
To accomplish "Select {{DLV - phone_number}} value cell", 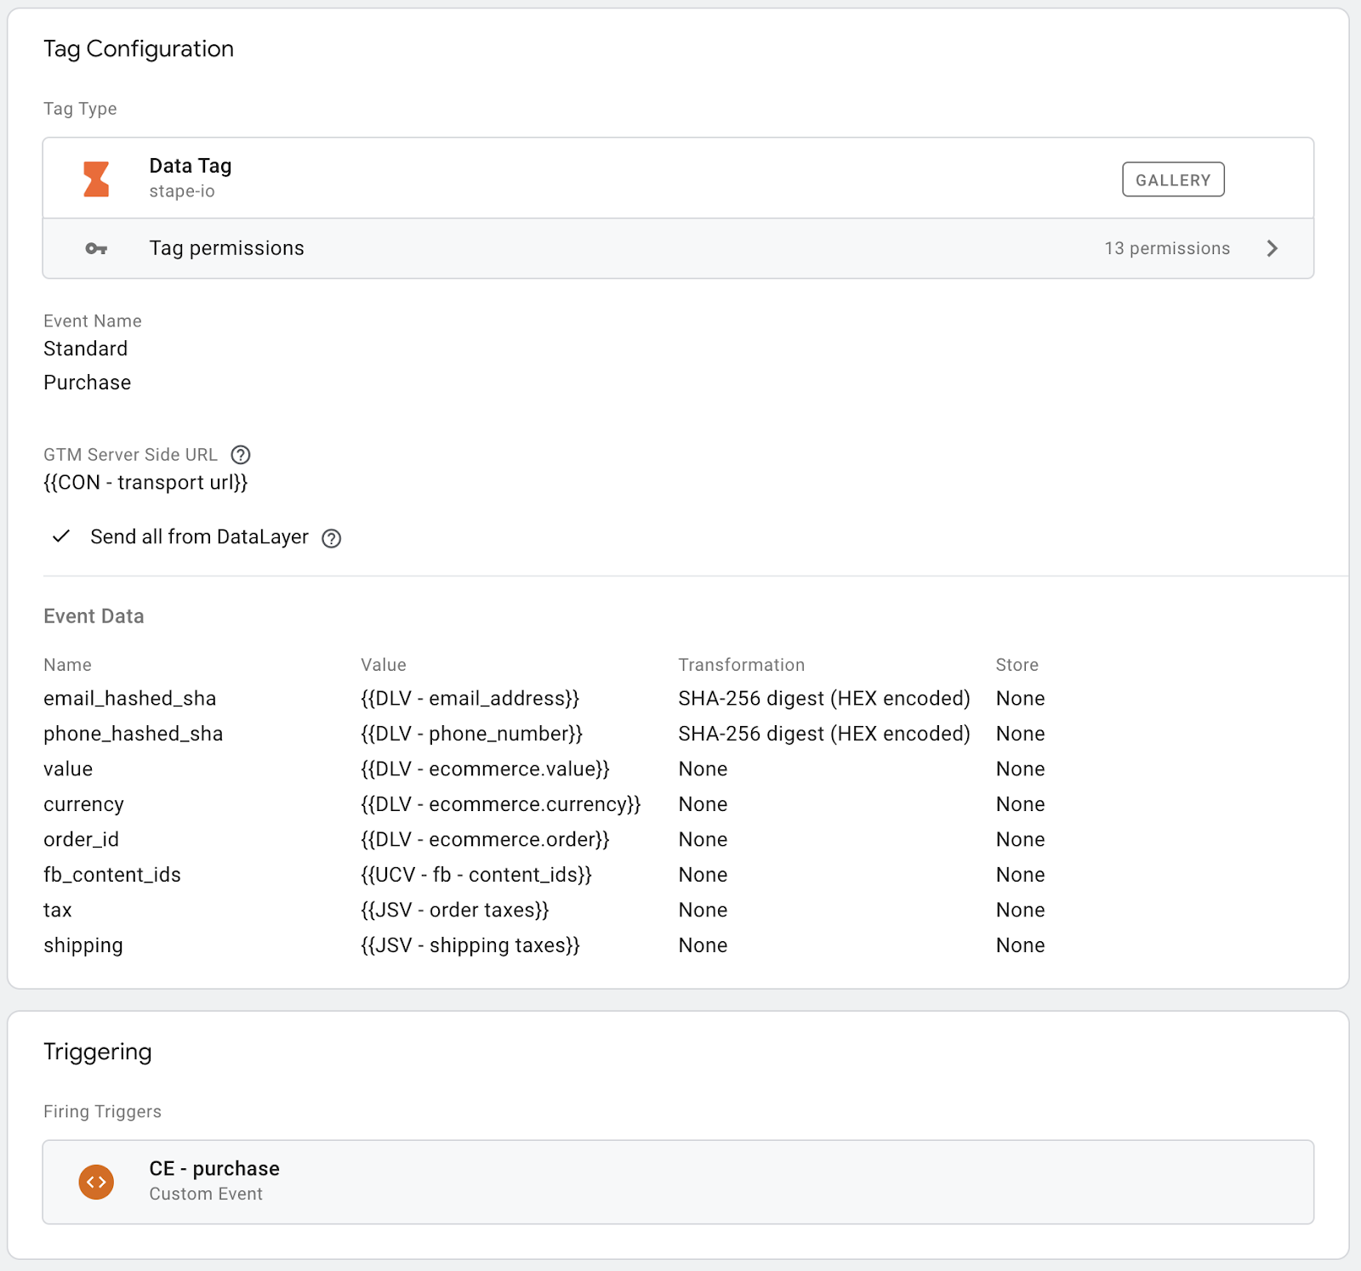I will pos(471,734).
